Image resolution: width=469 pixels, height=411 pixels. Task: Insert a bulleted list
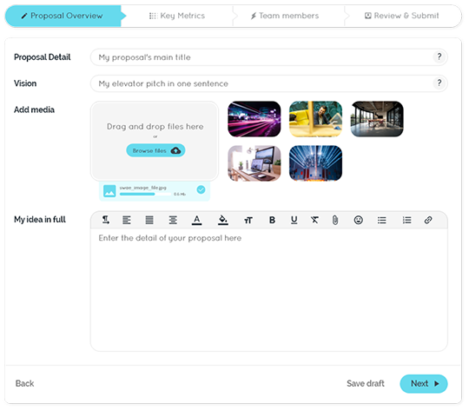(381, 220)
